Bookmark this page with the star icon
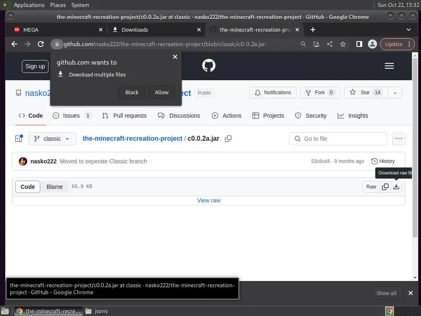Screen dimensions: 421x316 pos(343,44)
